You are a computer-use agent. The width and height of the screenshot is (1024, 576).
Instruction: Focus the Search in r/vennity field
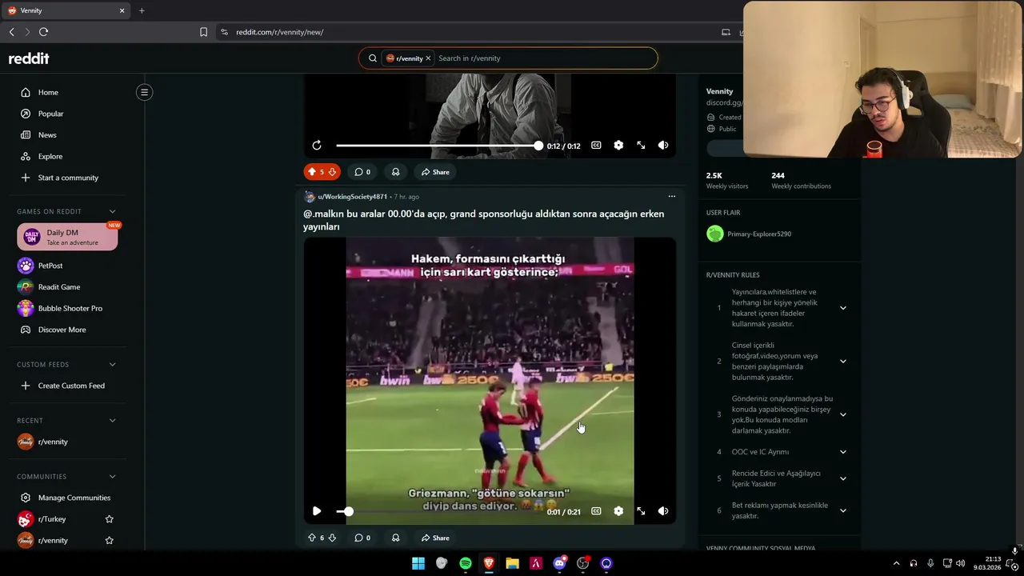tap(544, 58)
